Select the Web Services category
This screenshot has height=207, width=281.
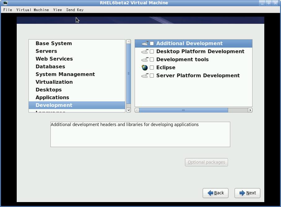tap(77, 59)
